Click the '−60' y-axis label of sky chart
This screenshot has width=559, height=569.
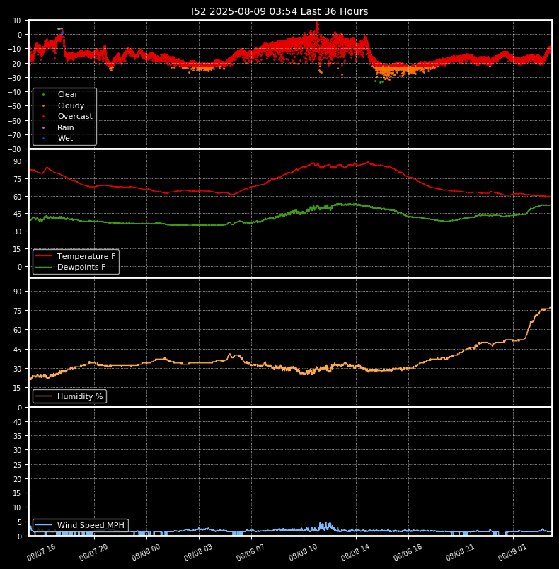coord(15,121)
